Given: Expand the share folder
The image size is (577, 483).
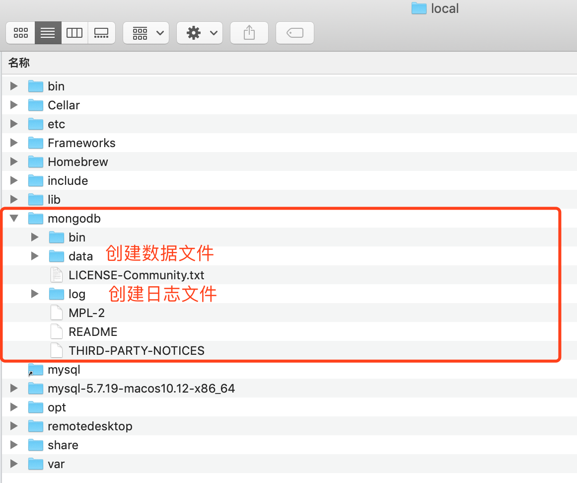Looking at the screenshot, I should [14, 445].
